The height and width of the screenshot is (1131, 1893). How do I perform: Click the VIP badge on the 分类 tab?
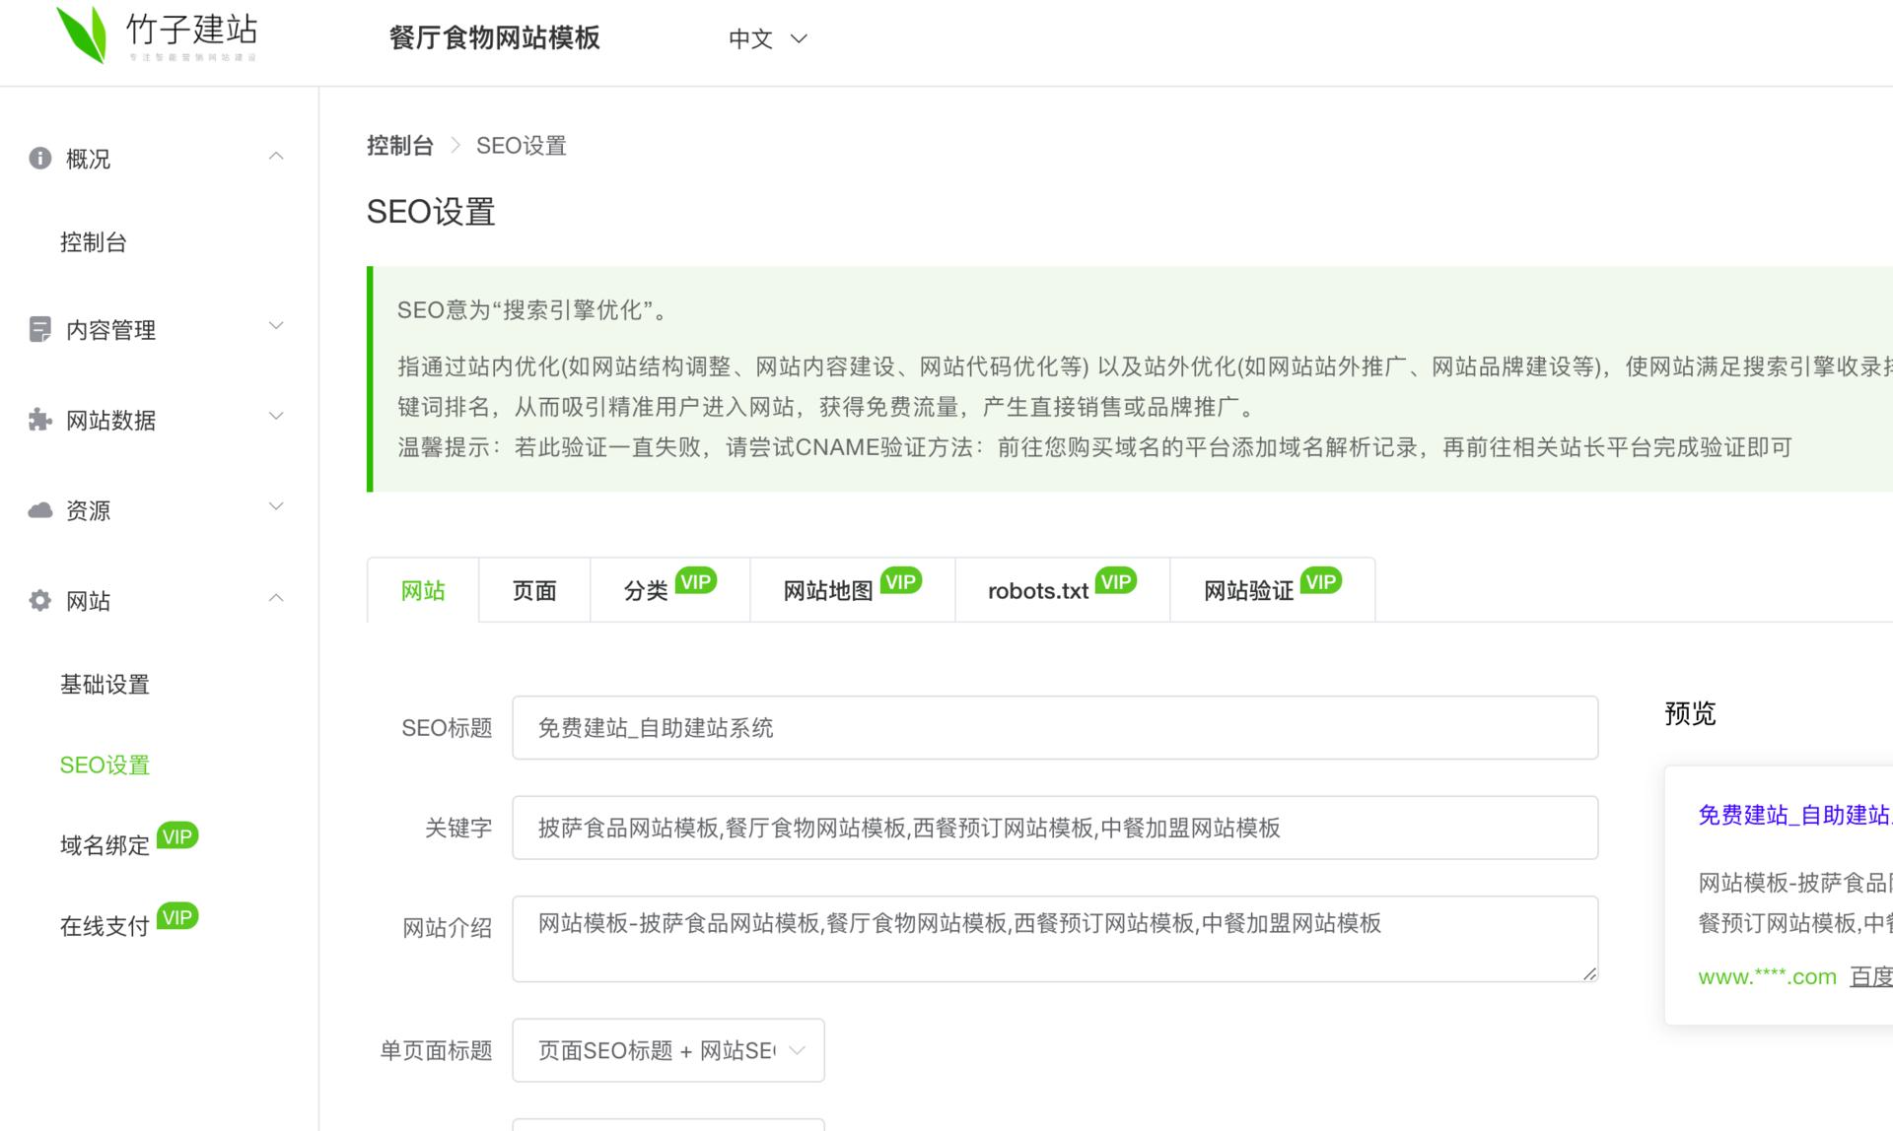(697, 580)
